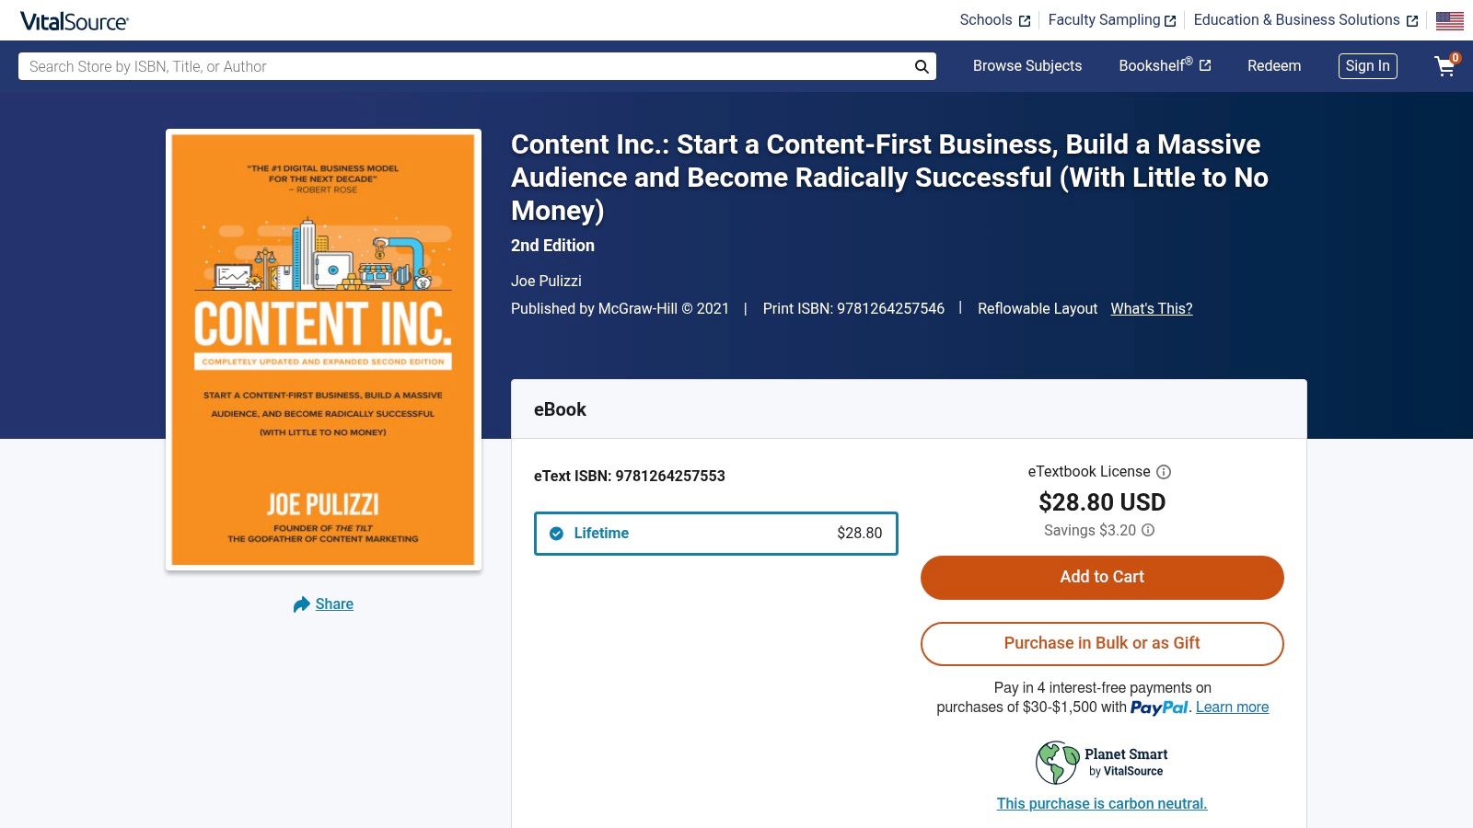Image resolution: width=1473 pixels, height=828 pixels.
Task: Toggle the Lifetime checkmark selection
Action: (x=555, y=533)
